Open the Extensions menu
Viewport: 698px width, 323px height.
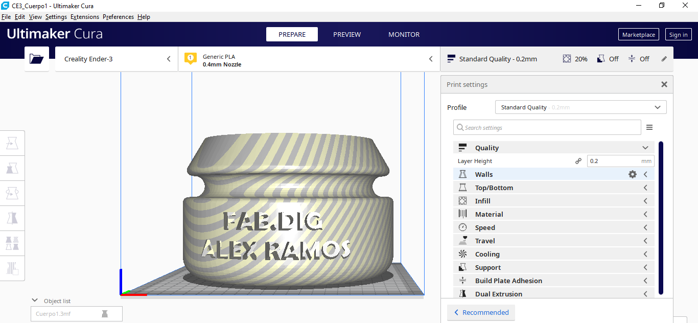(x=85, y=17)
